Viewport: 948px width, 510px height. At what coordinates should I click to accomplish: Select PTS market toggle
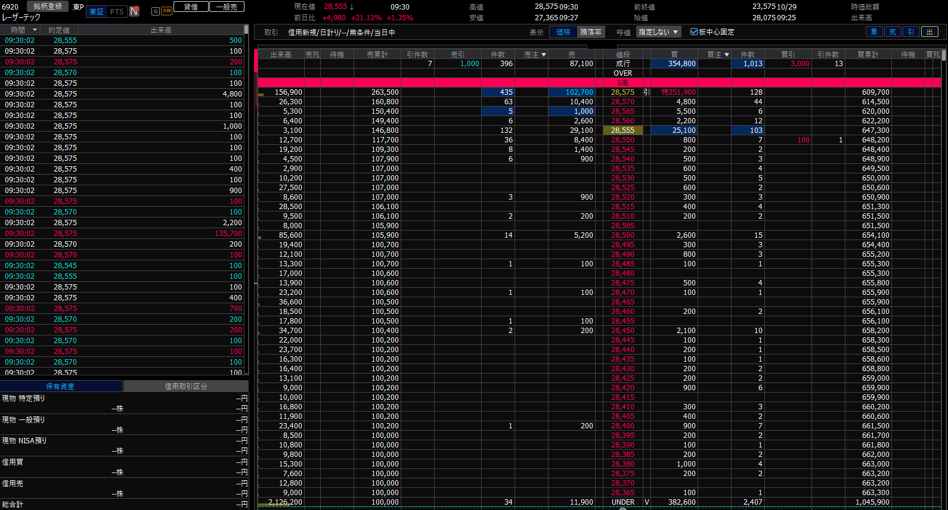tap(117, 11)
